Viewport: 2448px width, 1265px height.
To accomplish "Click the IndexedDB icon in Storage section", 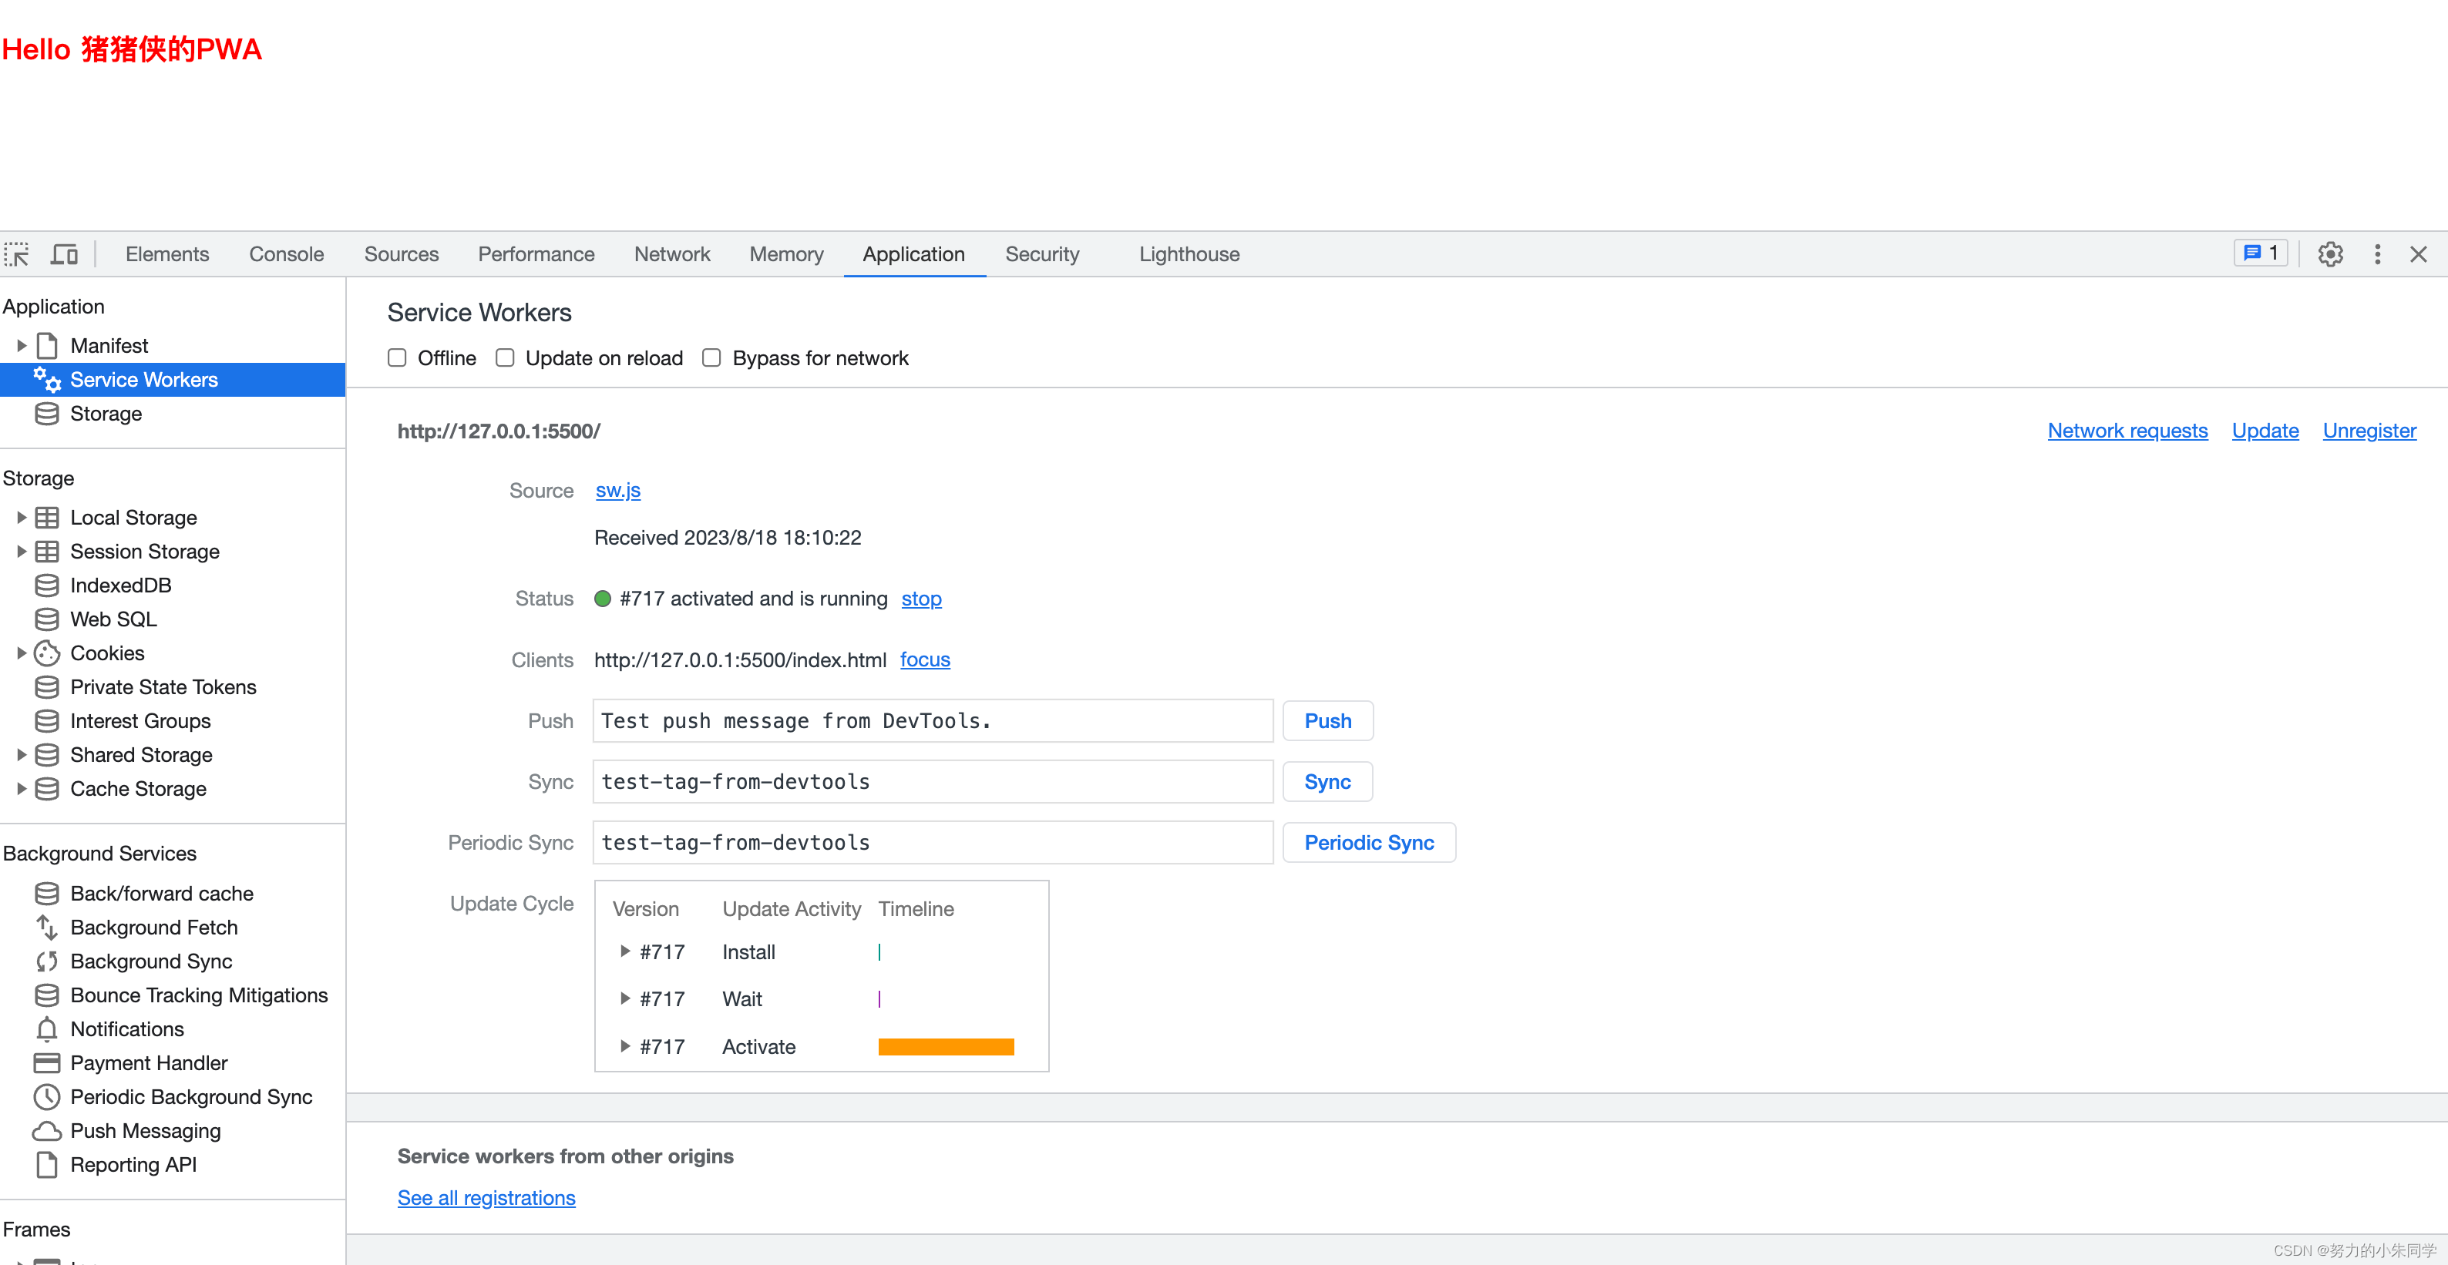I will tap(49, 584).
